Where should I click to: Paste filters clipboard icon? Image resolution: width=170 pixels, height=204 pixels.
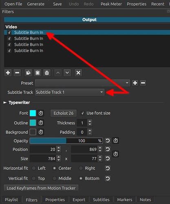pos(38,73)
